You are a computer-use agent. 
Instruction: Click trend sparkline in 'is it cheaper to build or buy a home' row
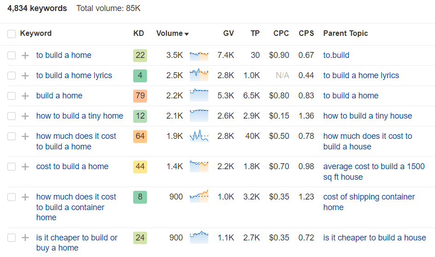(199, 238)
